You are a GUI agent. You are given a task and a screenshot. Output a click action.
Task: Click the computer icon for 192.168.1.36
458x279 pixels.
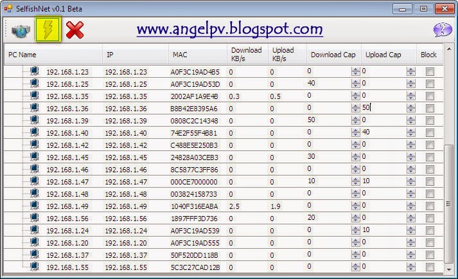click(35, 108)
